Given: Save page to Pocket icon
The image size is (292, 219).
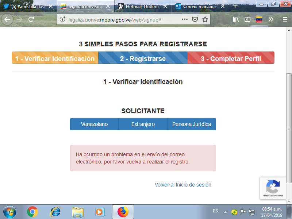Looking at the screenshot, I should point(195,19).
